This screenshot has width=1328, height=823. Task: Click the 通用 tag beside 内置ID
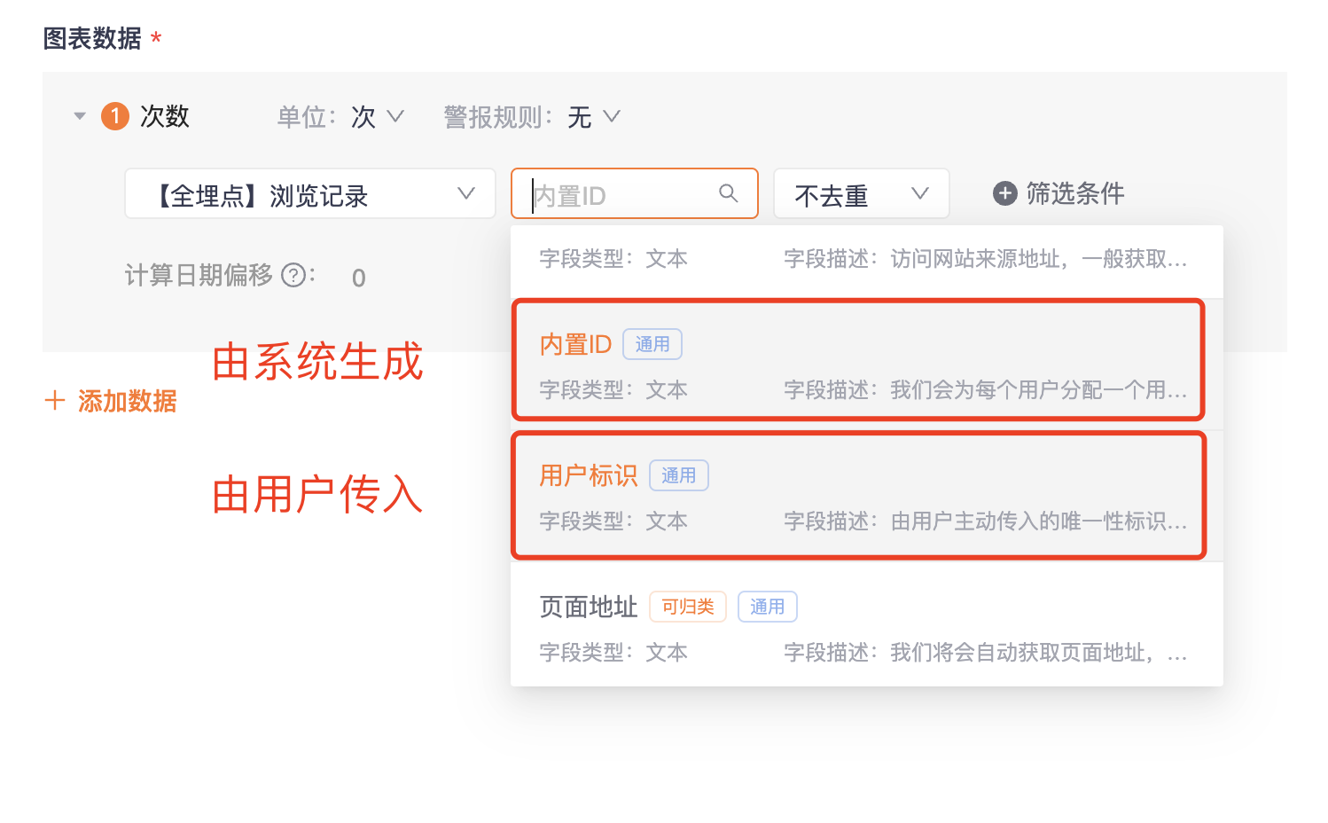652,344
